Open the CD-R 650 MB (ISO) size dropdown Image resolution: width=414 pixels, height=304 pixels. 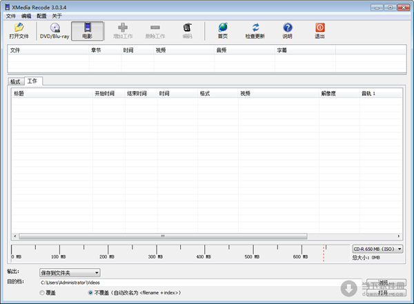point(377,249)
